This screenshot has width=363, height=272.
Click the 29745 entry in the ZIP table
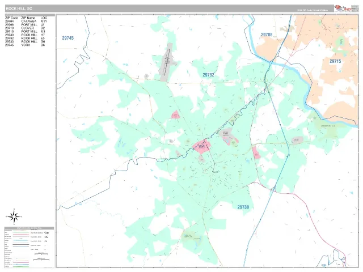(9, 45)
